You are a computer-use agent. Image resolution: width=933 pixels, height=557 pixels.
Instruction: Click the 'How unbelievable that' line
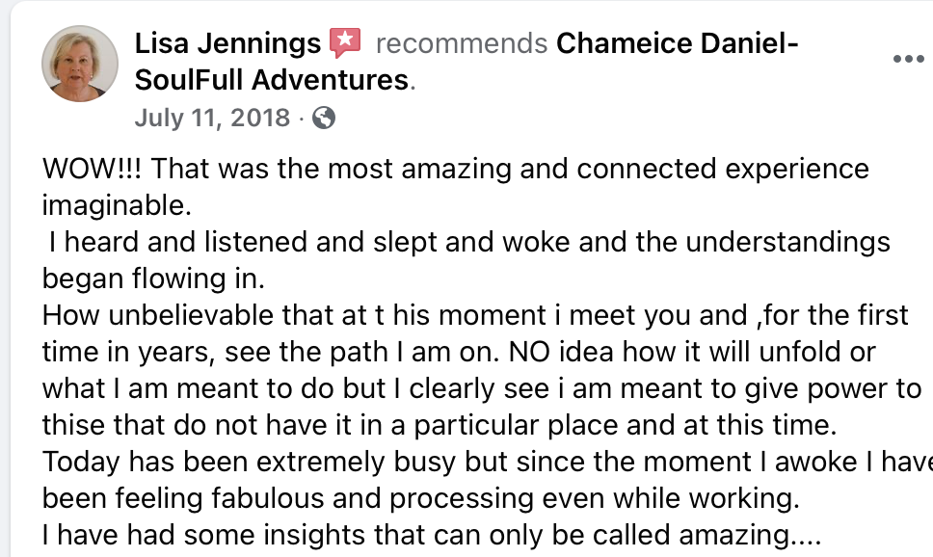(x=475, y=315)
